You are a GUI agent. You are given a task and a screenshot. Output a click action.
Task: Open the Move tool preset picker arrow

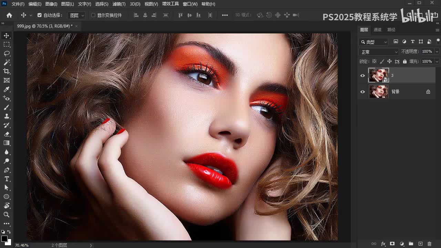pyautogui.click(x=31, y=15)
